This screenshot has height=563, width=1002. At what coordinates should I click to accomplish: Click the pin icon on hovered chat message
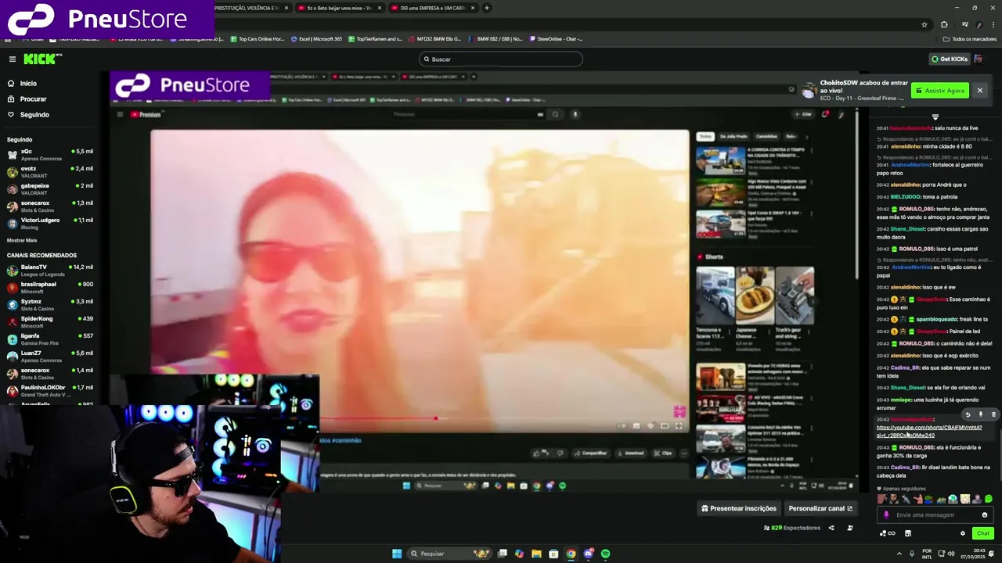click(981, 415)
